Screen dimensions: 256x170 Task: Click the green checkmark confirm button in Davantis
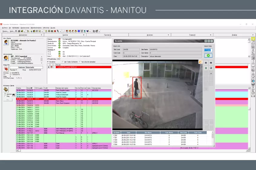pos(208,55)
